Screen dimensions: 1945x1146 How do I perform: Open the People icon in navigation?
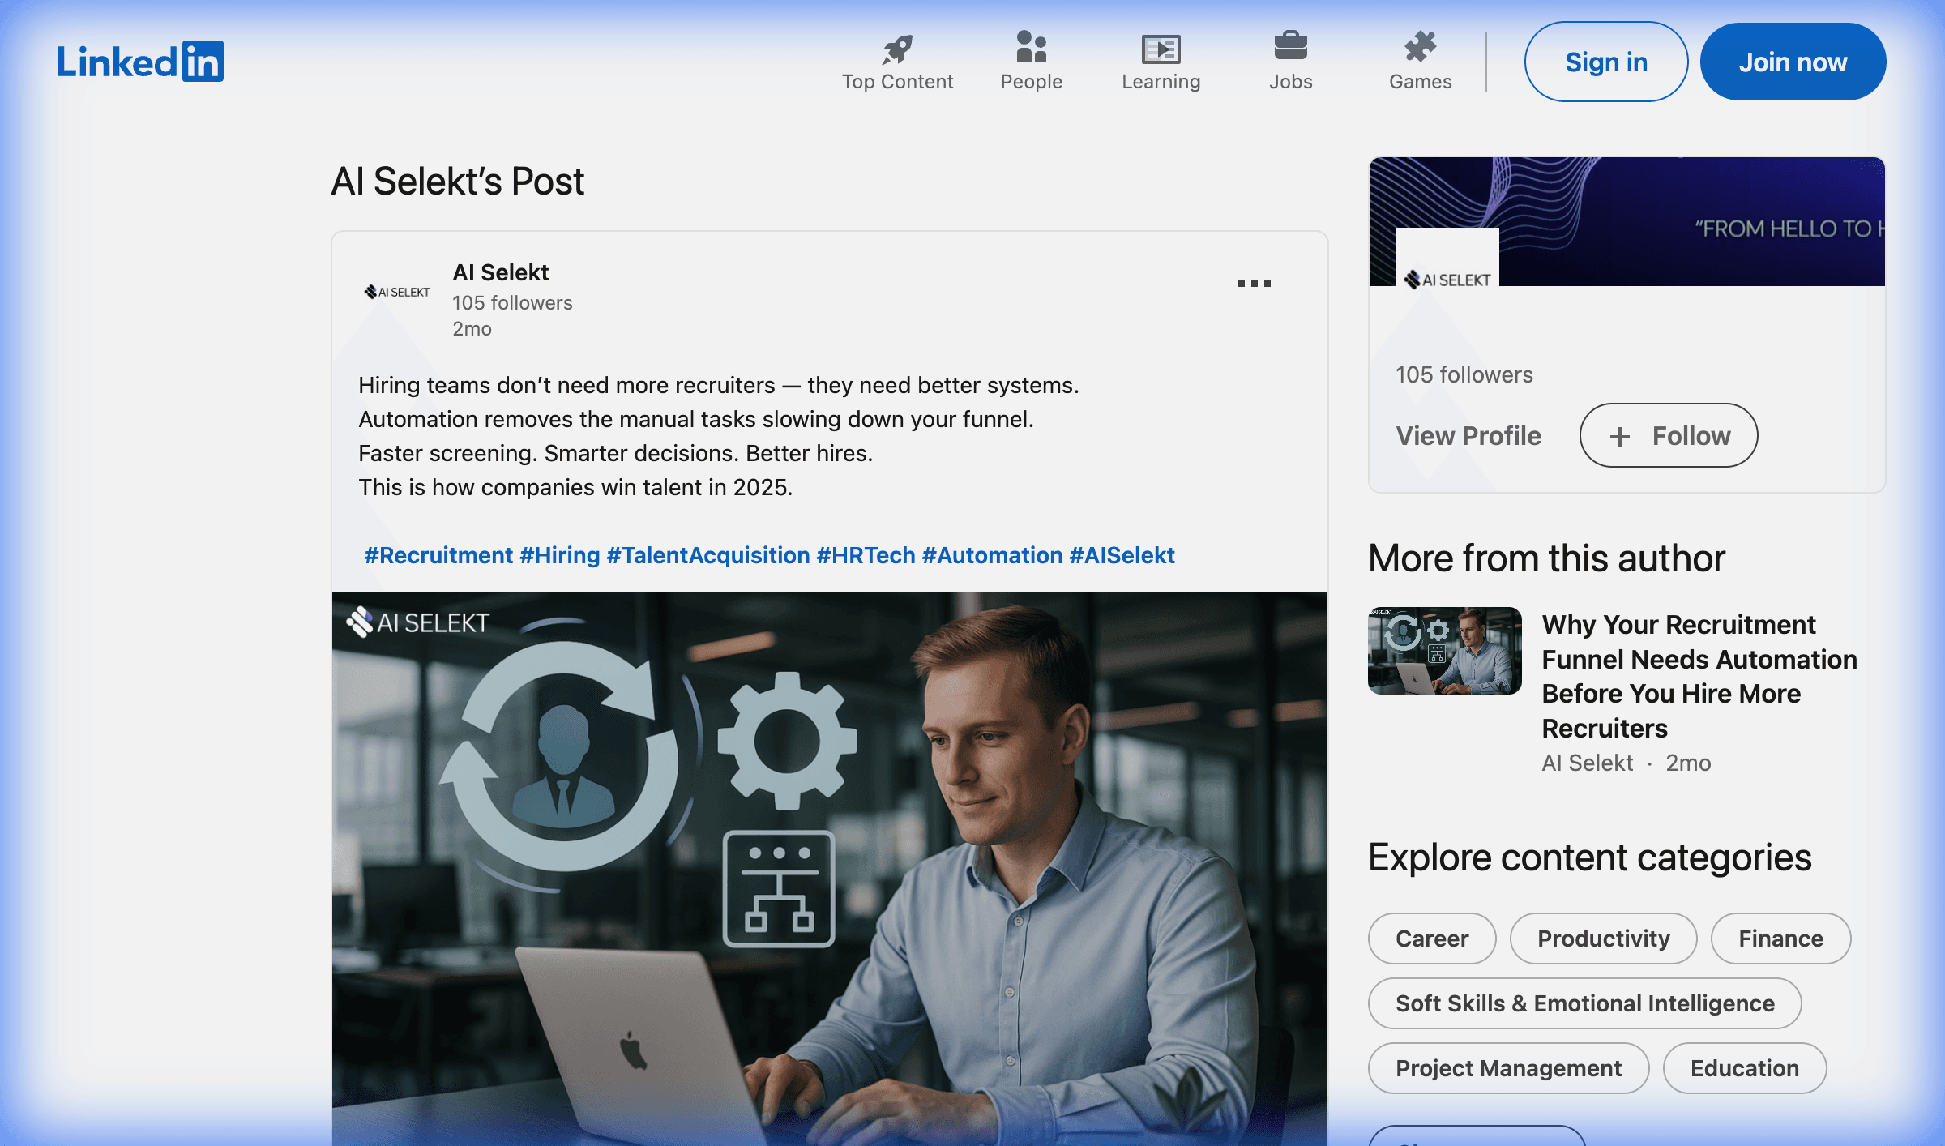1031,47
